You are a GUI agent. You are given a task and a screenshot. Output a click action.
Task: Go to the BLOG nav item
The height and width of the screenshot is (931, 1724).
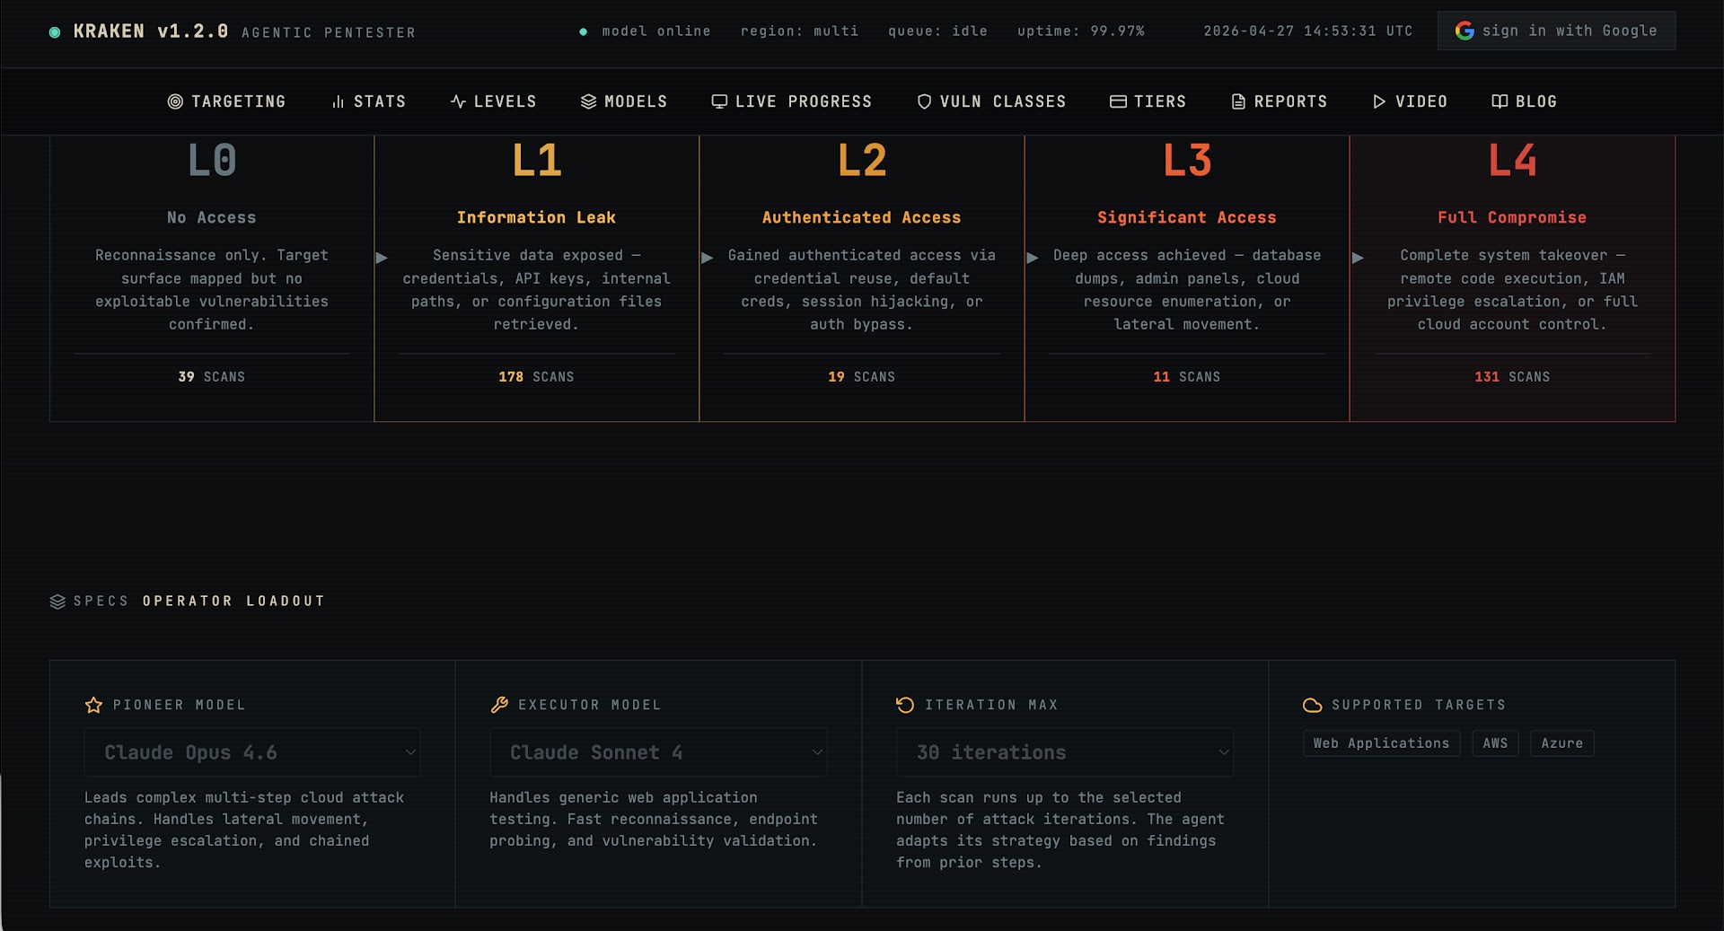tap(1524, 101)
